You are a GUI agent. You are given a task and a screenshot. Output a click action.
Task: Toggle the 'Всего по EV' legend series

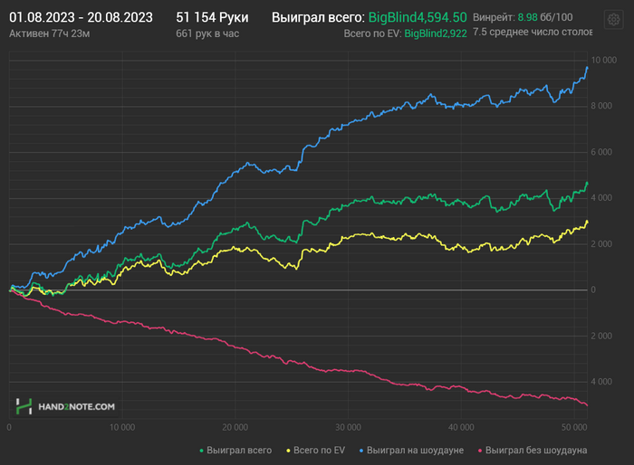pos(316,450)
